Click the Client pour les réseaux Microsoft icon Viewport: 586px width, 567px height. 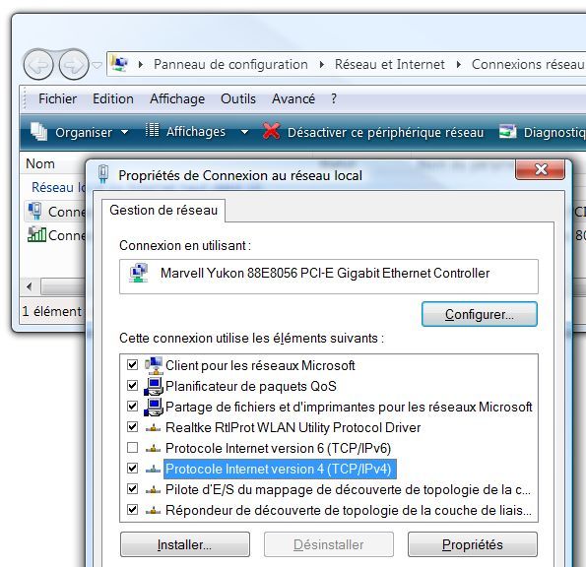154,365
